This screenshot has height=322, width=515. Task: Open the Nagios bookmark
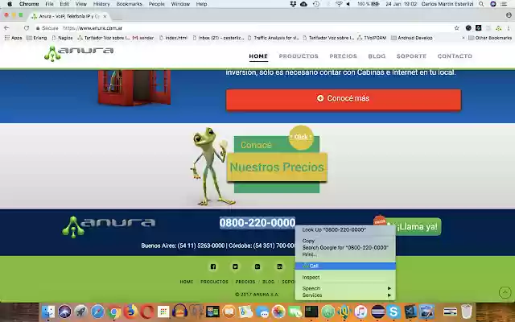[62, 38]
